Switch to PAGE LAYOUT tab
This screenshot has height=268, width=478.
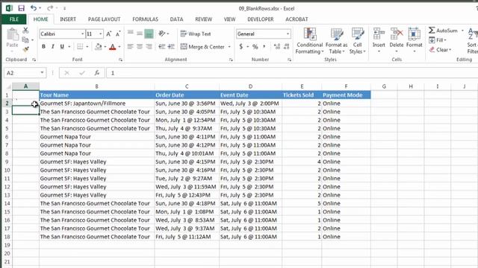tap(105, 19)
